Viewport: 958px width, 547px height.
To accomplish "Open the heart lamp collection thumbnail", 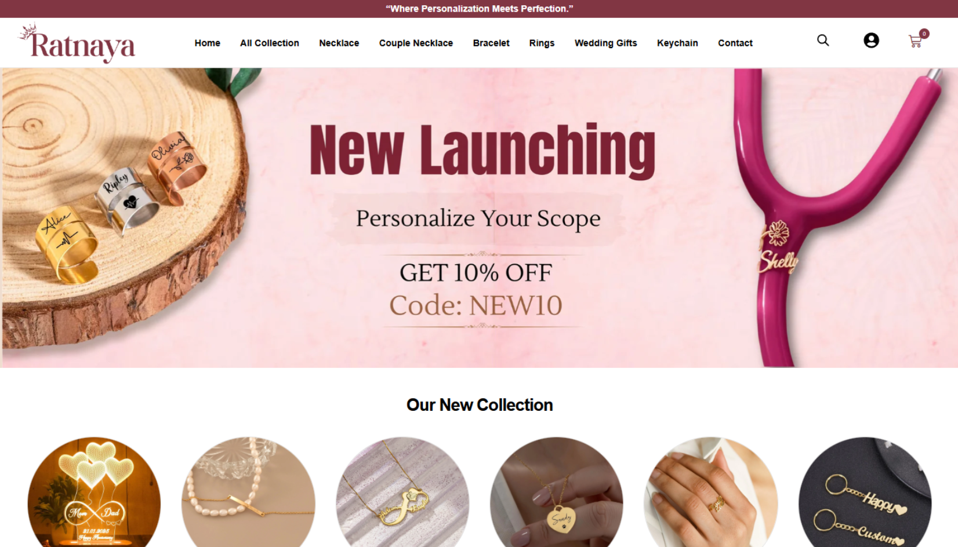I will [94, 493].
